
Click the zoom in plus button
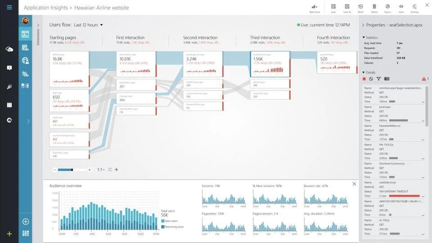point(90,170)
